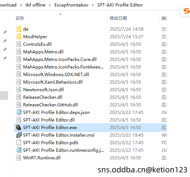Sort by the type column header 类
The image size is (190, 177).
tap(164, 18)
